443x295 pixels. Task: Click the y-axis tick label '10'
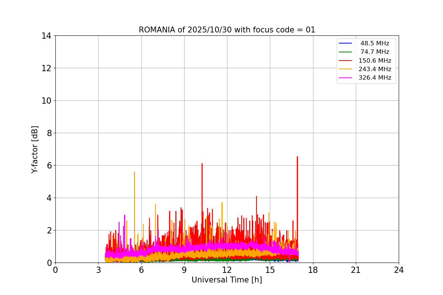tap(47, 101)
